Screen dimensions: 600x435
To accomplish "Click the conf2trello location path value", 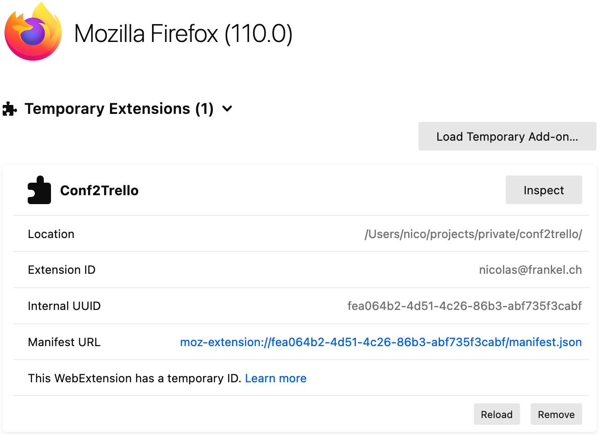I will tap(473, 234).
